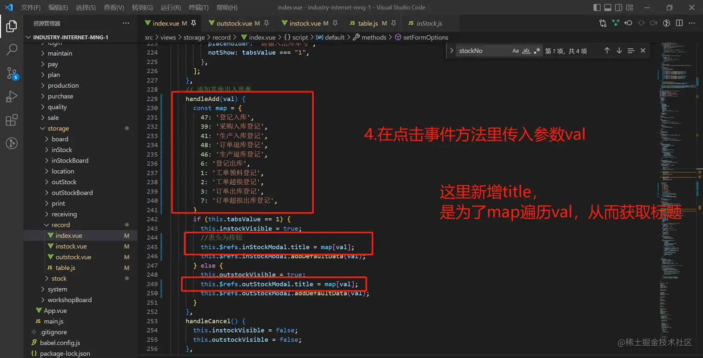Click 'methods' in breadcrumb path
Screen dimensions: 703x358
coord(374,37)
